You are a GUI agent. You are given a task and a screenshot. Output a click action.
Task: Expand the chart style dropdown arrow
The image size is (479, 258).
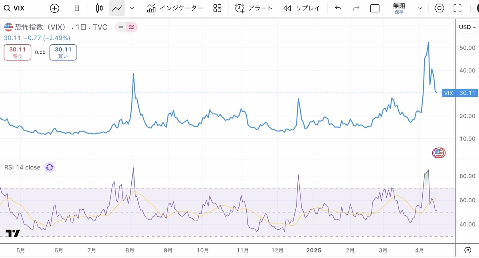pyautogui.click(x=132, y=8)
